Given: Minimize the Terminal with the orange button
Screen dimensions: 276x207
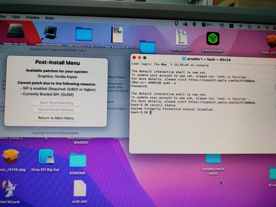Looking at the screenshot, I should tap(139, 58).
